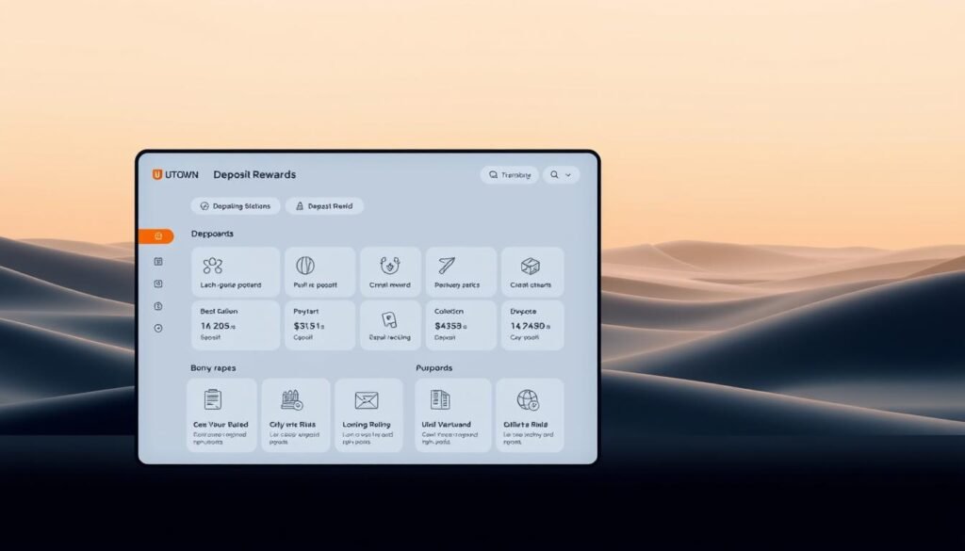Switch to the Depositing Stations tab
This screenshot has height=551, width=965.
(x=236, y=206)
